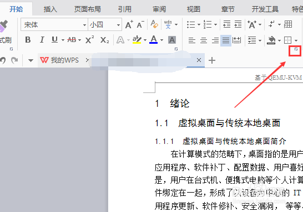Redo the last action

[14, 60]
